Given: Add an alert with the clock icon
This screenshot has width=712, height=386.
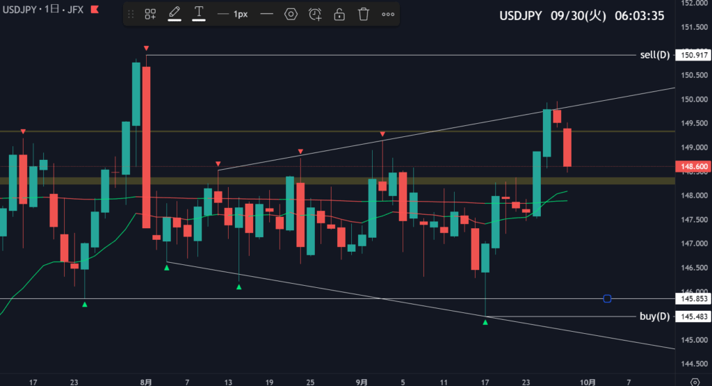Looking at the screenshot, I should 315,14.
